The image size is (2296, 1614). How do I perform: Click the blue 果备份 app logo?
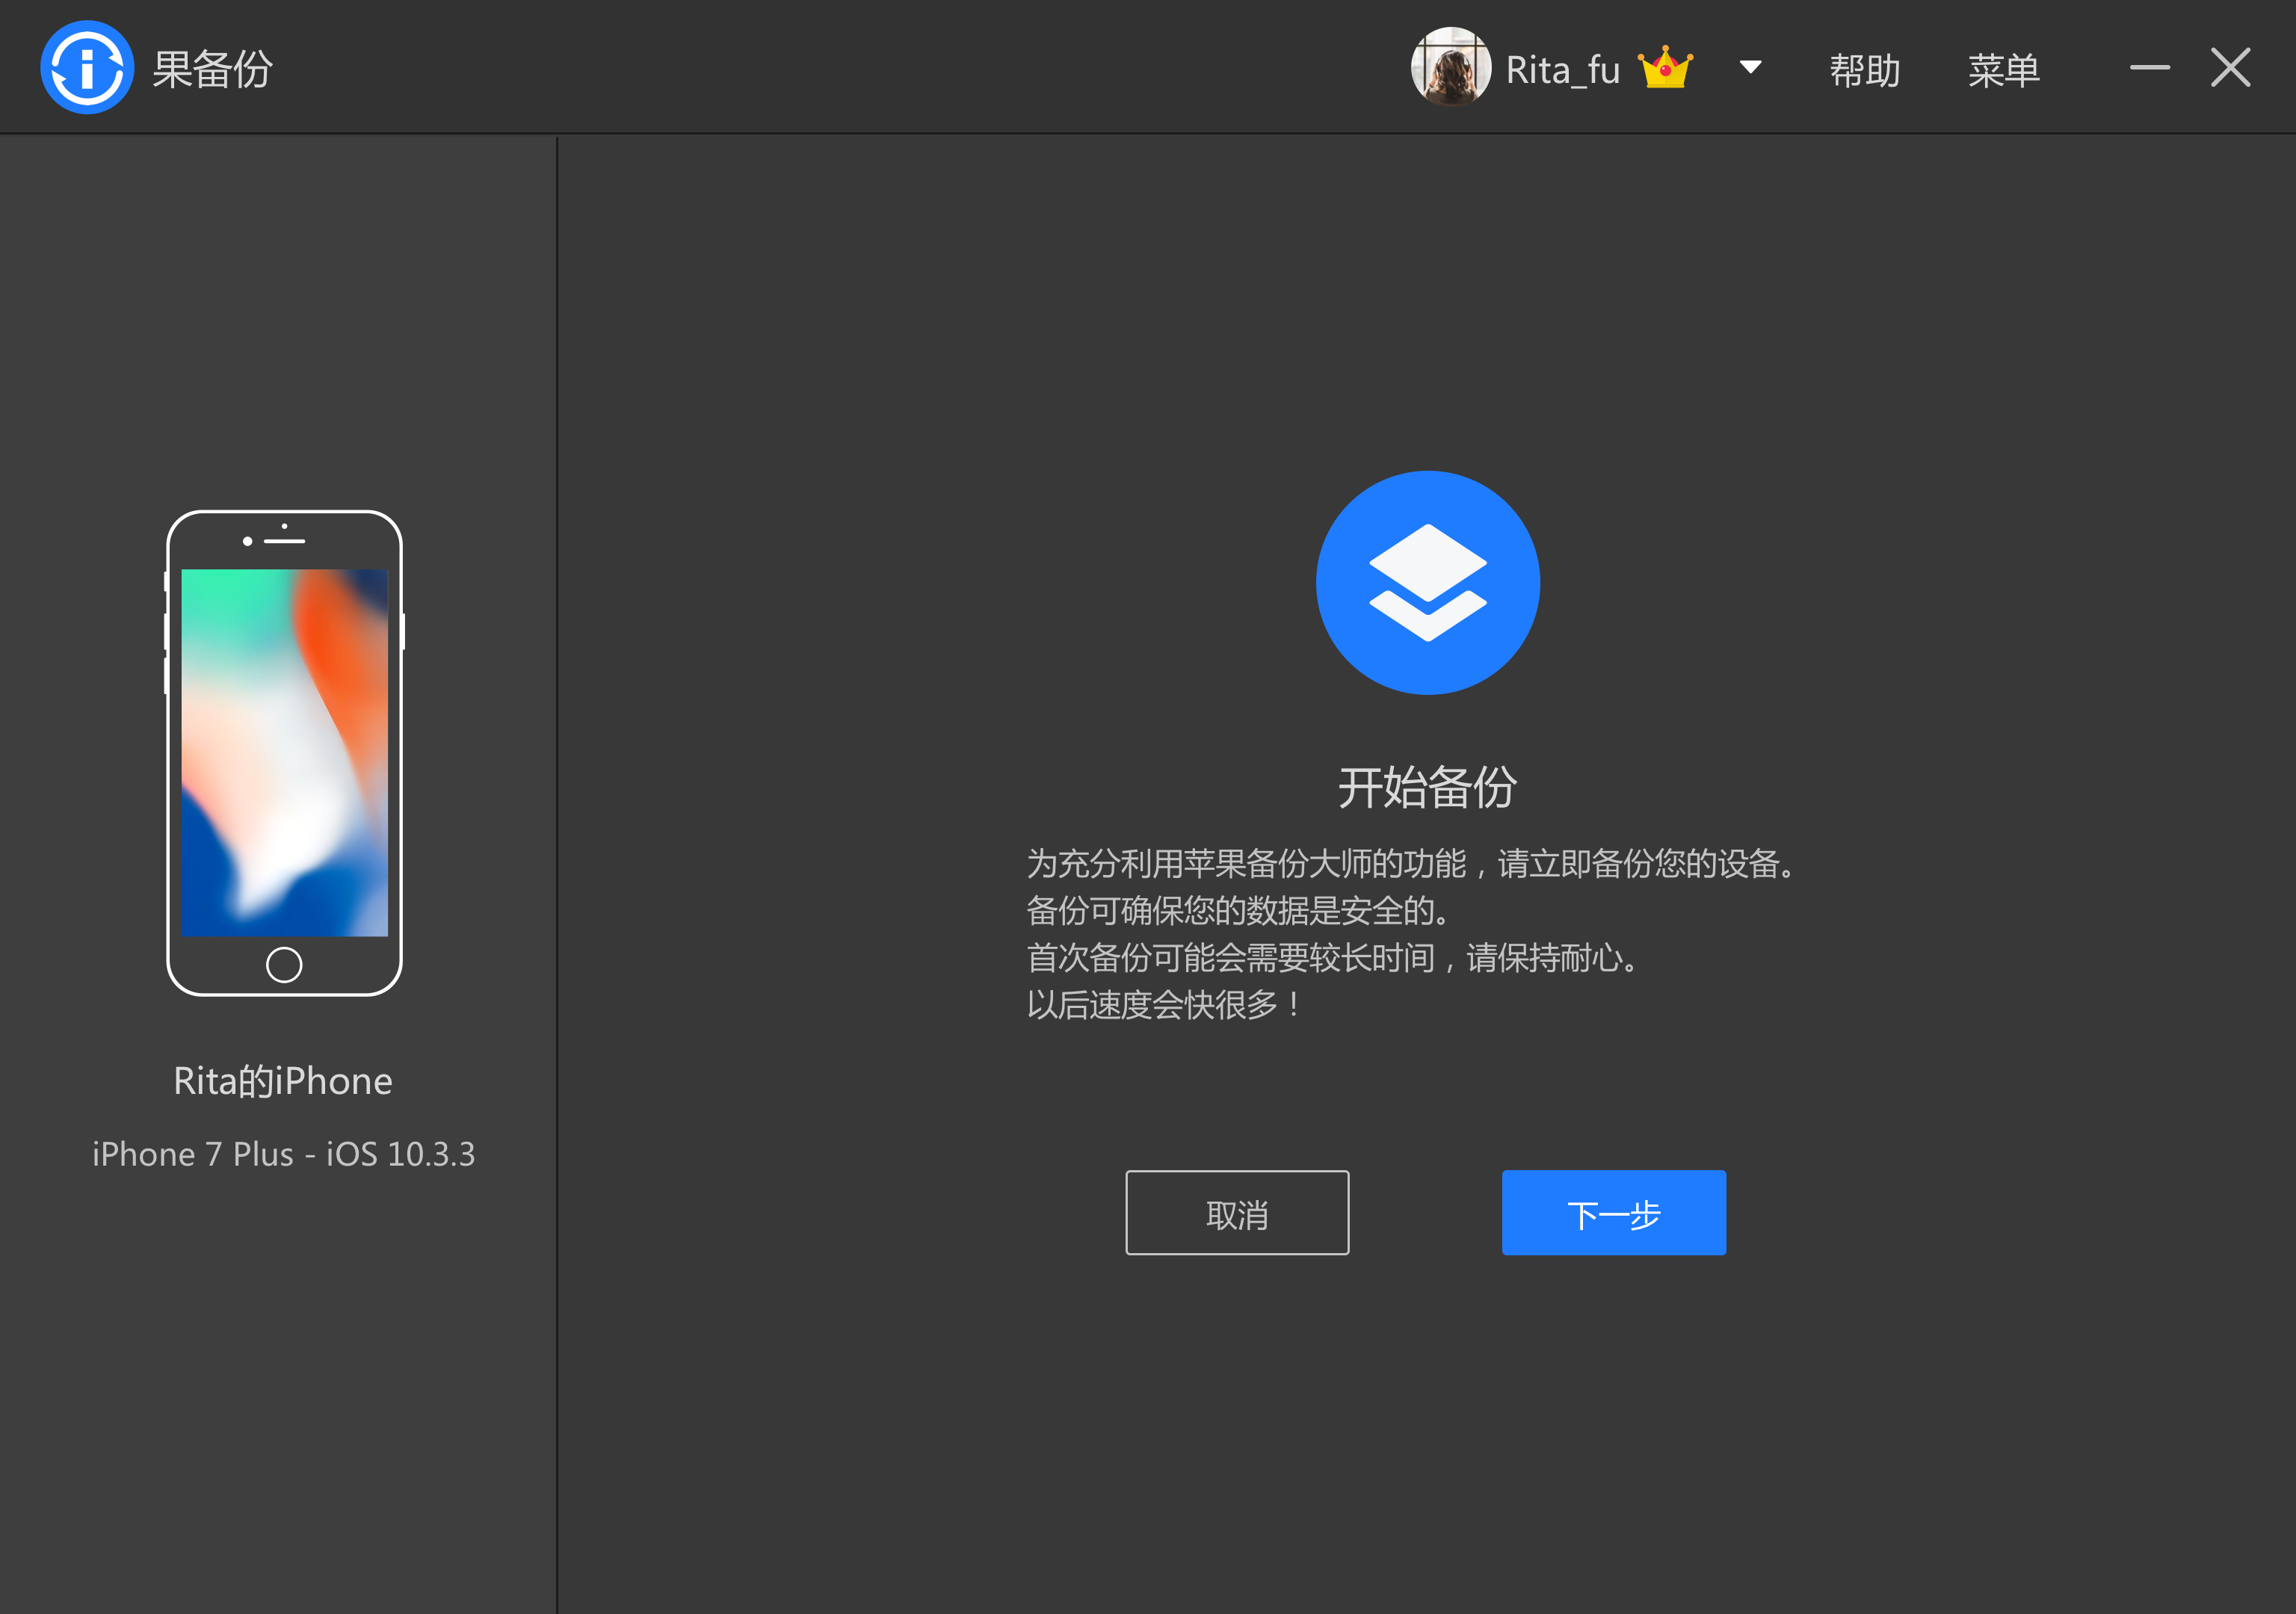pos(87,68)
